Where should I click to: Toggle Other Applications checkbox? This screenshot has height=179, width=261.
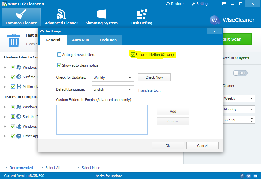click(x=13, y=136)
